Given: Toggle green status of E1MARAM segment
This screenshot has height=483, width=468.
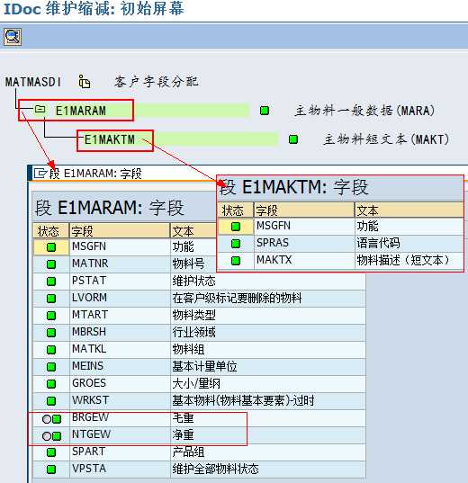Looking at the screenshot, I should 265,111.
